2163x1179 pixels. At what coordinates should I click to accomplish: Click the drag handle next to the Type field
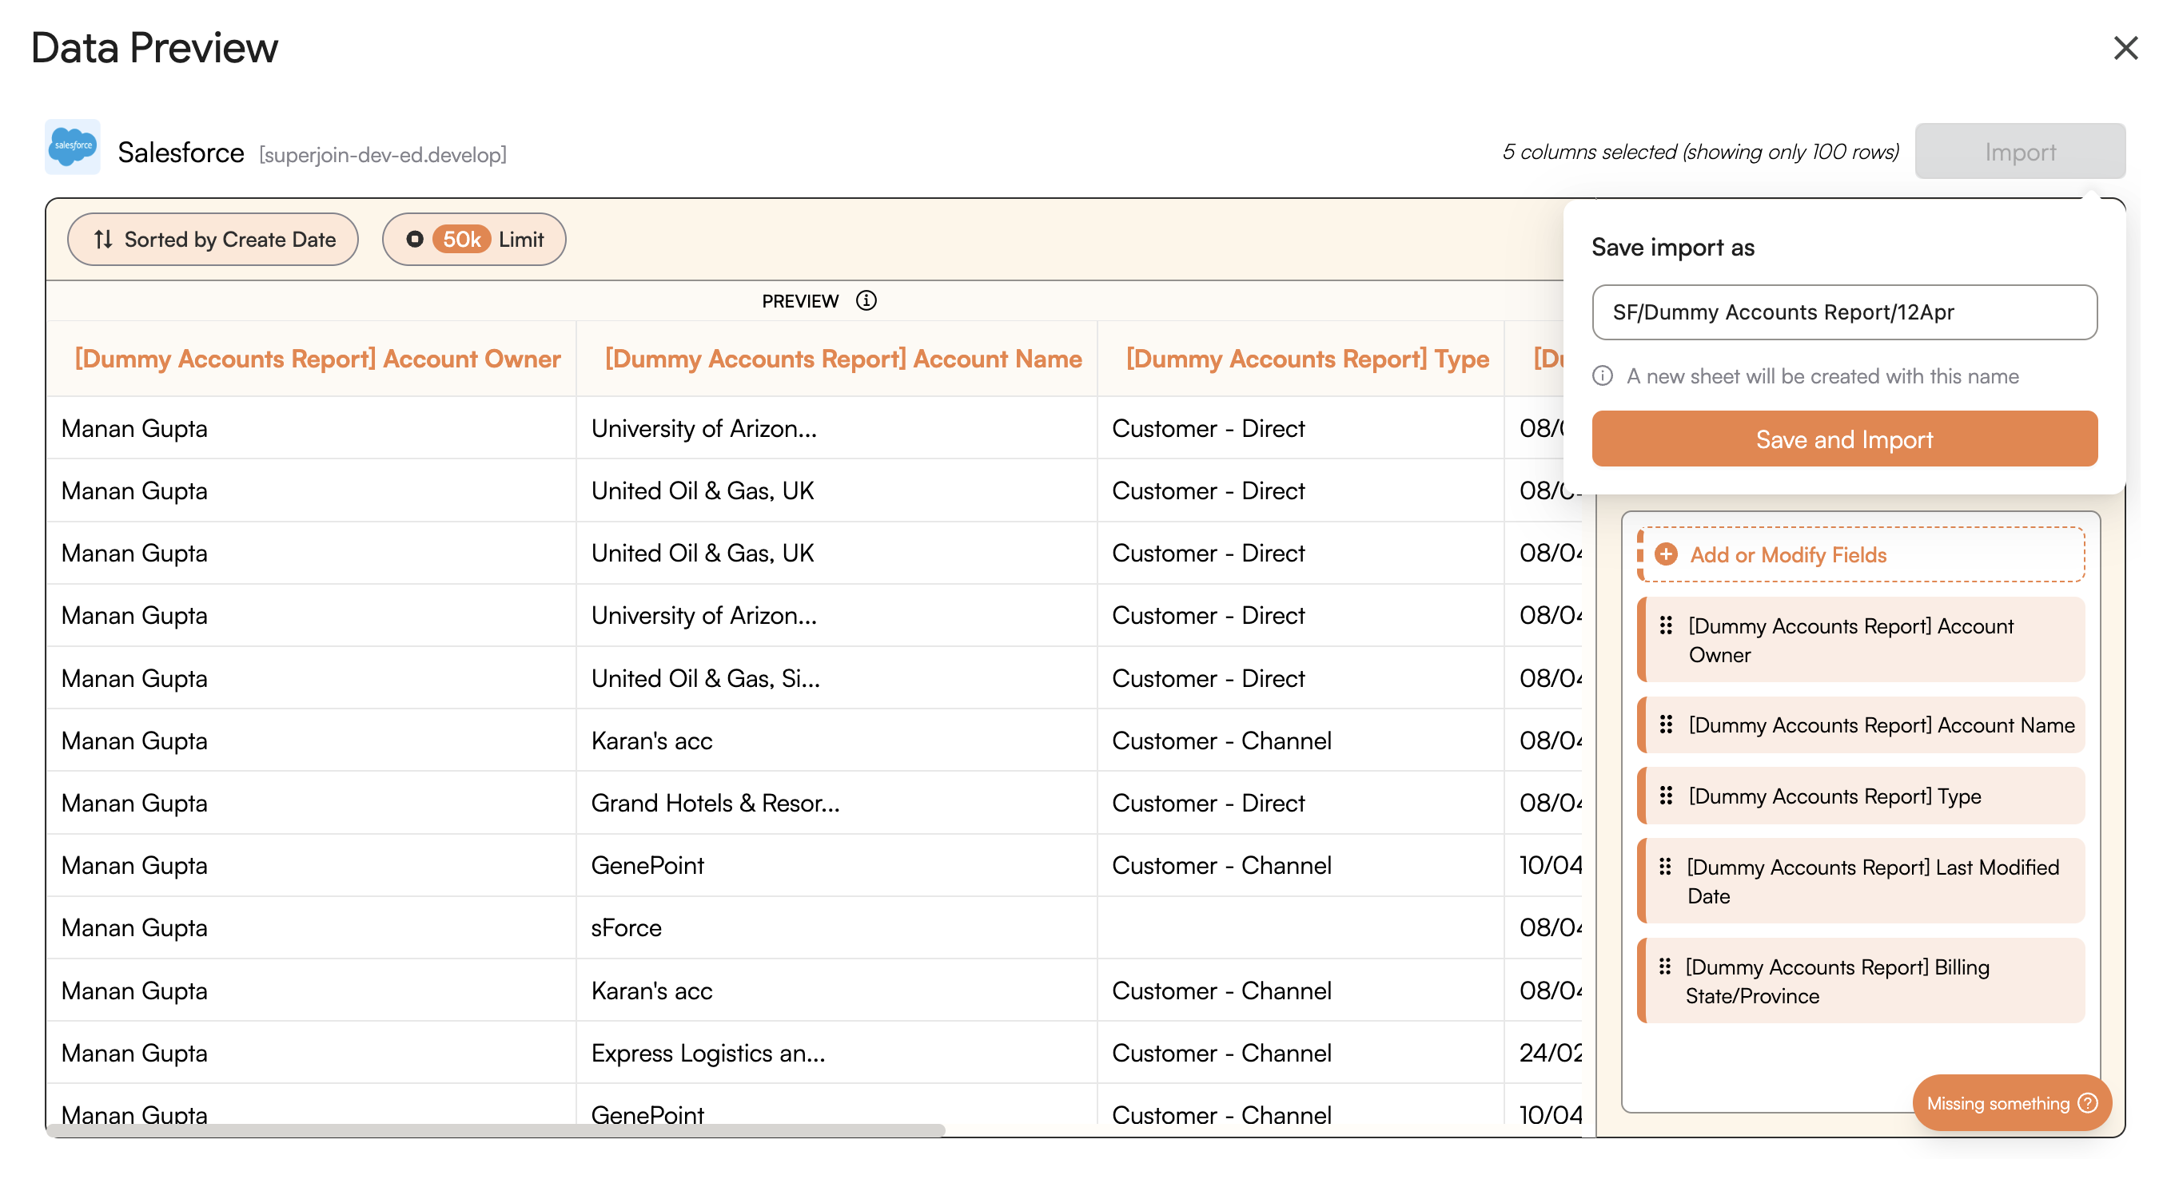(x=1666, y=796)
